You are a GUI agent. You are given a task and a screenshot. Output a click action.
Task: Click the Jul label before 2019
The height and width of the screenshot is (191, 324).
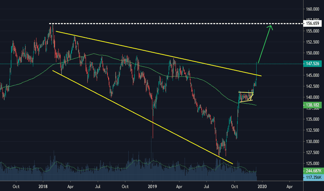(98, 186)
